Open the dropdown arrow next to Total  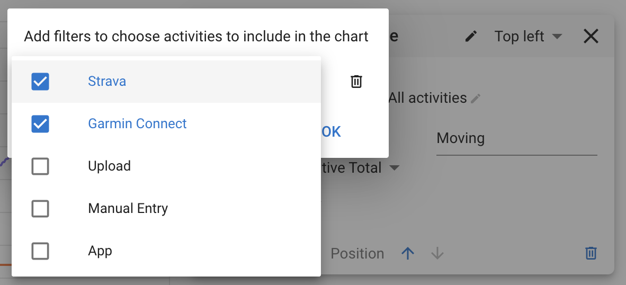coord(394,168)
